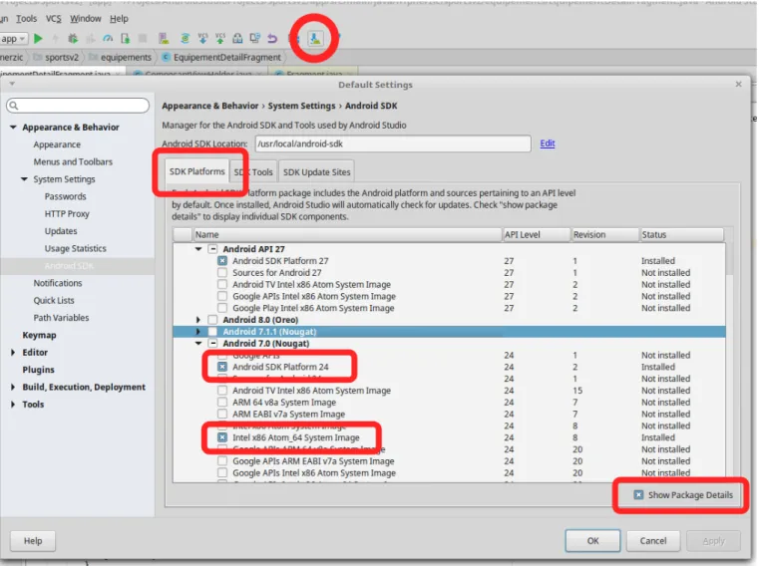This screenshot has width=759, height=566.
Task: Check ARM 64 v8a System Image
Action: pyautogui.click(x=222, y=402)
